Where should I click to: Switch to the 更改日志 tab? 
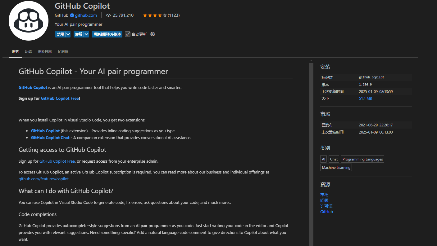[x=45, y=52]
